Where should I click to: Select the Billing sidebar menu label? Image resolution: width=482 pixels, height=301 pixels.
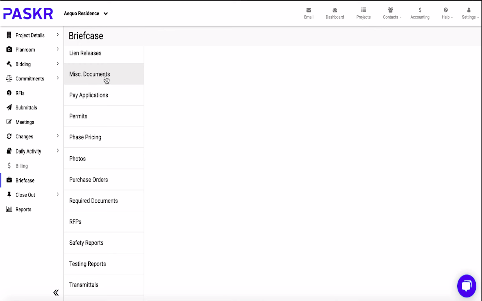(x=22, y=166)
